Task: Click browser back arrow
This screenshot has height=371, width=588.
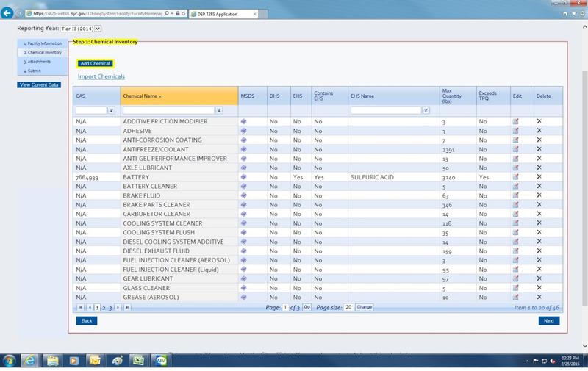Action: [7, 13]
